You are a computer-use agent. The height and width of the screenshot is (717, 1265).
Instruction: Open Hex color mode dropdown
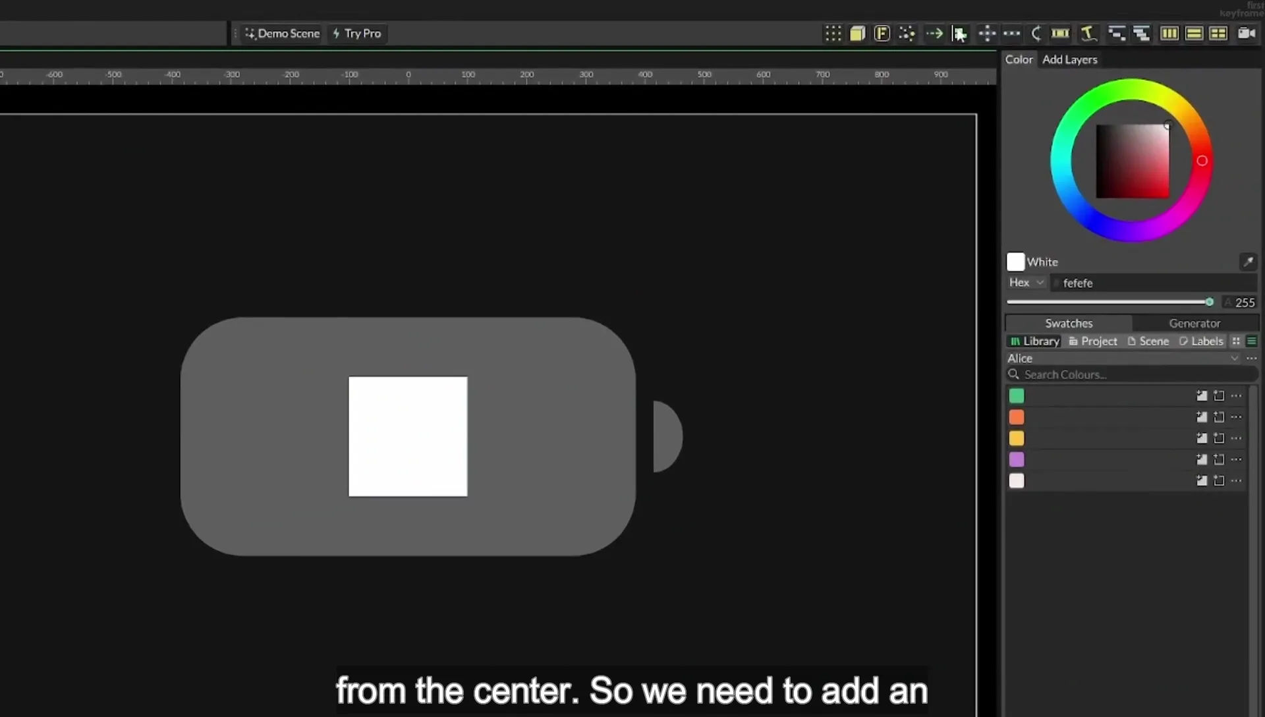click(1026, 282)
